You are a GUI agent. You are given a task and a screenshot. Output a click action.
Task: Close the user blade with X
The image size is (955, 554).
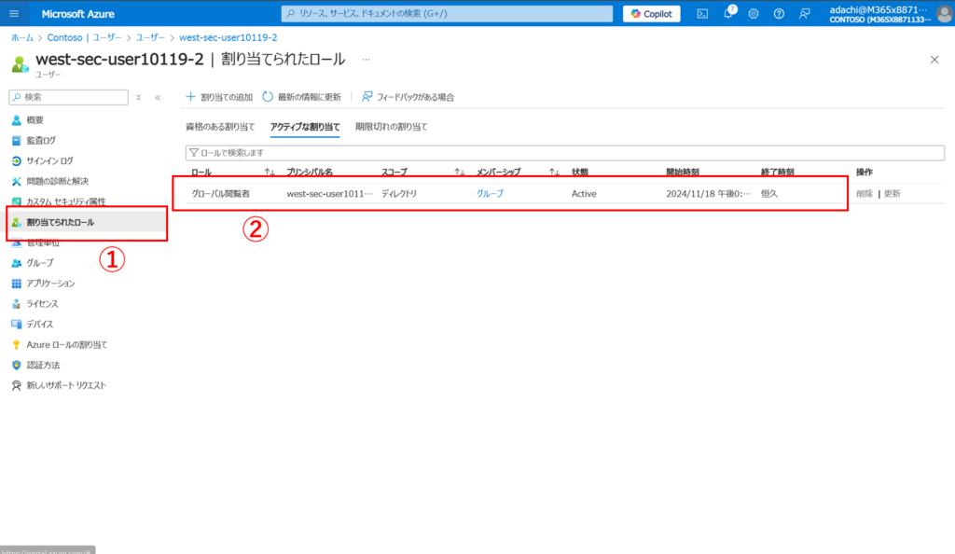(934, 60)
